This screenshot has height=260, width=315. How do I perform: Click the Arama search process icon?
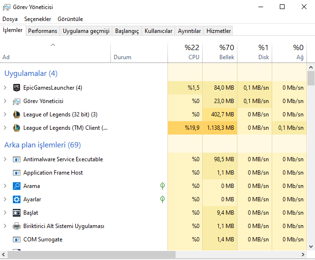17,186
